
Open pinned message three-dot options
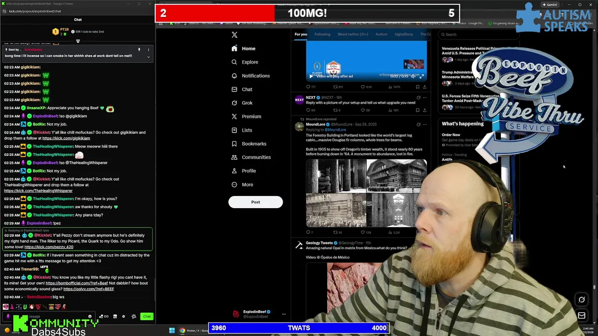coord(149,49)
